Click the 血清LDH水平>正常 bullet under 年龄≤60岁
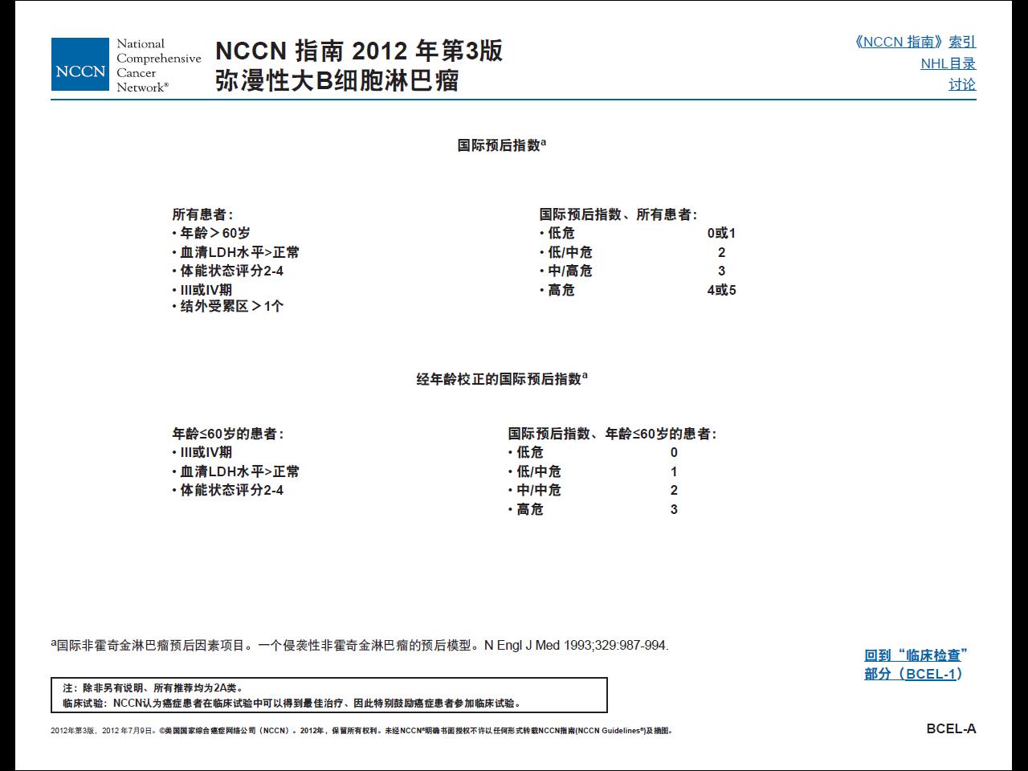The image size is (1028, 771). pyautogui.click(x=236, y=471)
